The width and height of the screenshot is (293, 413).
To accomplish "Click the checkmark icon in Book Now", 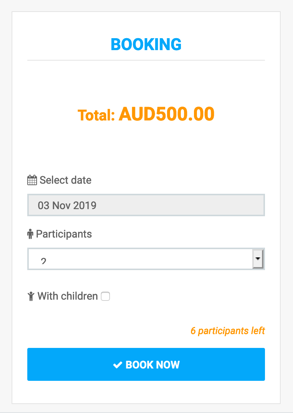I will pyautogui.click(x=118, y=365).
